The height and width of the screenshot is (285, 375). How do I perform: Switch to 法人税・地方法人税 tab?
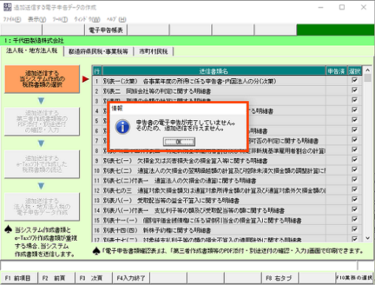coord(32,51)
